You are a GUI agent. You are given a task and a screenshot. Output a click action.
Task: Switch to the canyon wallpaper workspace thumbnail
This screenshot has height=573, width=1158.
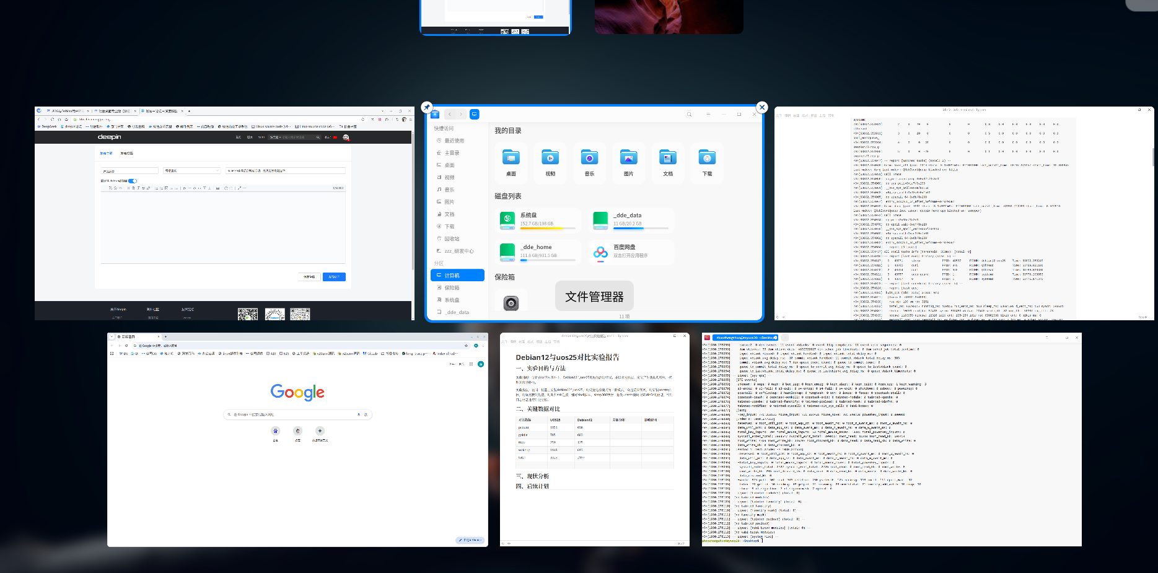point(669,17)
